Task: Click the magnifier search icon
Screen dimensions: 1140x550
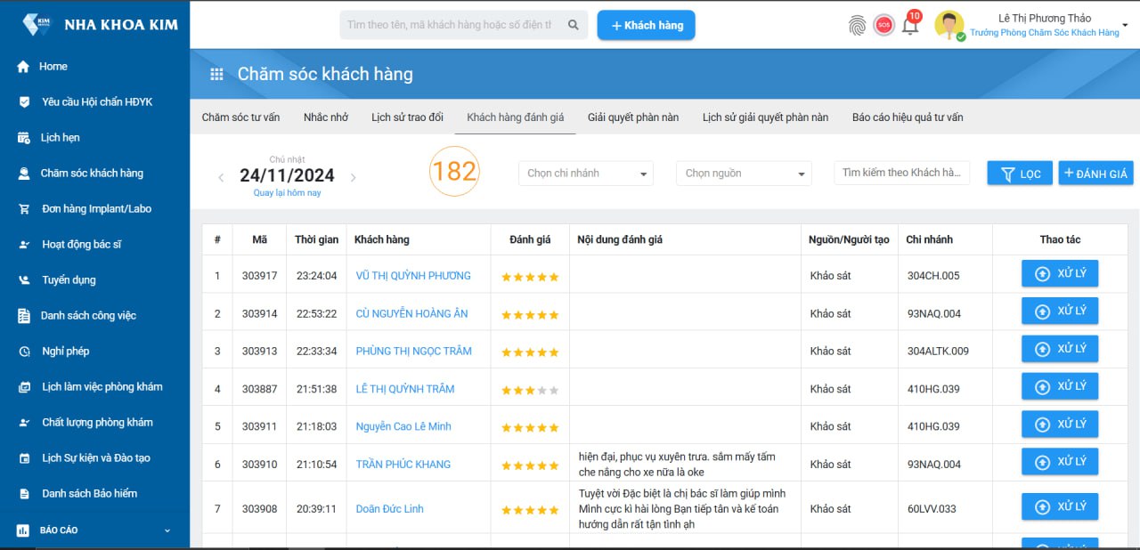Action: [x=574, y=25]
